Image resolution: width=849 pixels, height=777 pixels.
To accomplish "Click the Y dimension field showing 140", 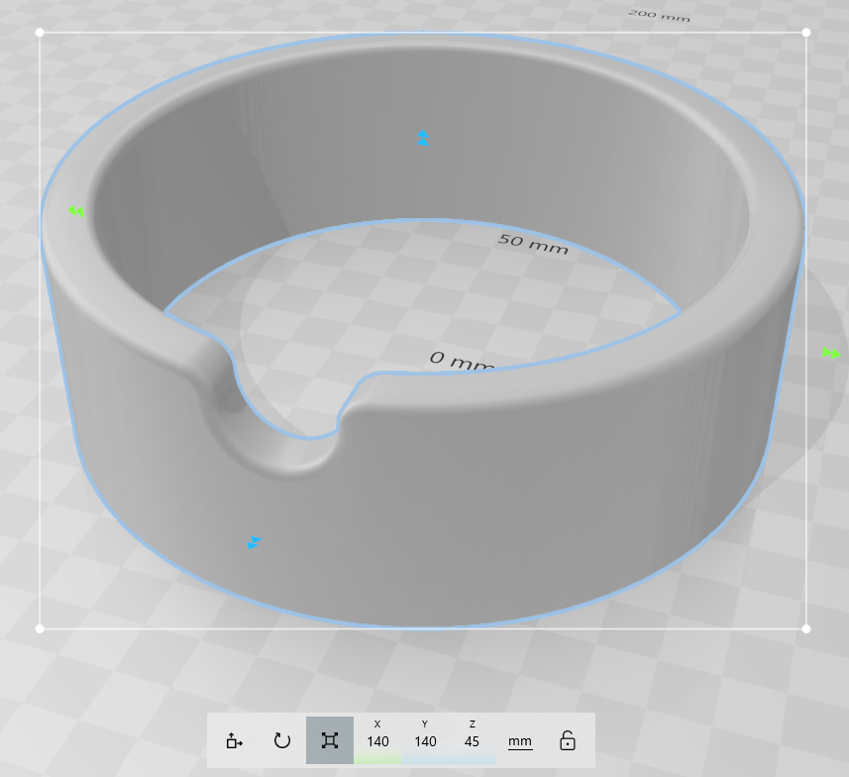I will pos(425,740).
